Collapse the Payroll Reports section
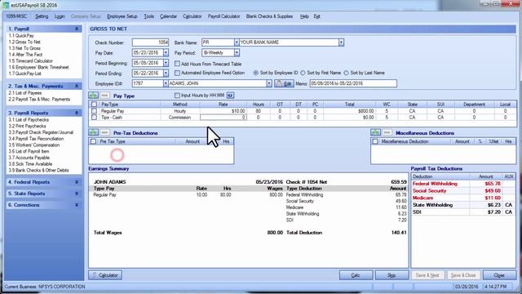522x294 pixels. click(77, 113)
